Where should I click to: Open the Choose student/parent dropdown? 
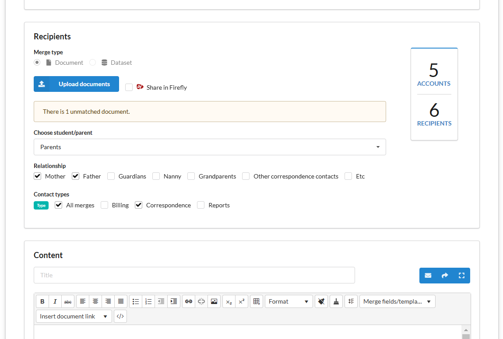(x=210, y=147)
